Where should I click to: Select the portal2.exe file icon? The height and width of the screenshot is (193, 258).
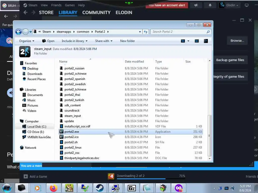pyautogui.click(x=61, y=132)
